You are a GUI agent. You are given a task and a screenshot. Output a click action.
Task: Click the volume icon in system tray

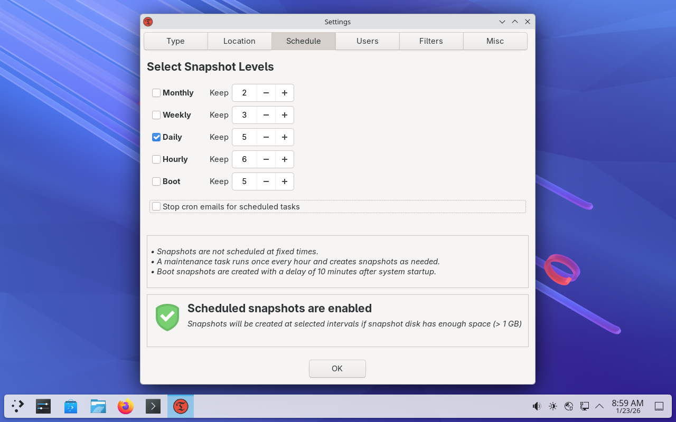(537, 406)
